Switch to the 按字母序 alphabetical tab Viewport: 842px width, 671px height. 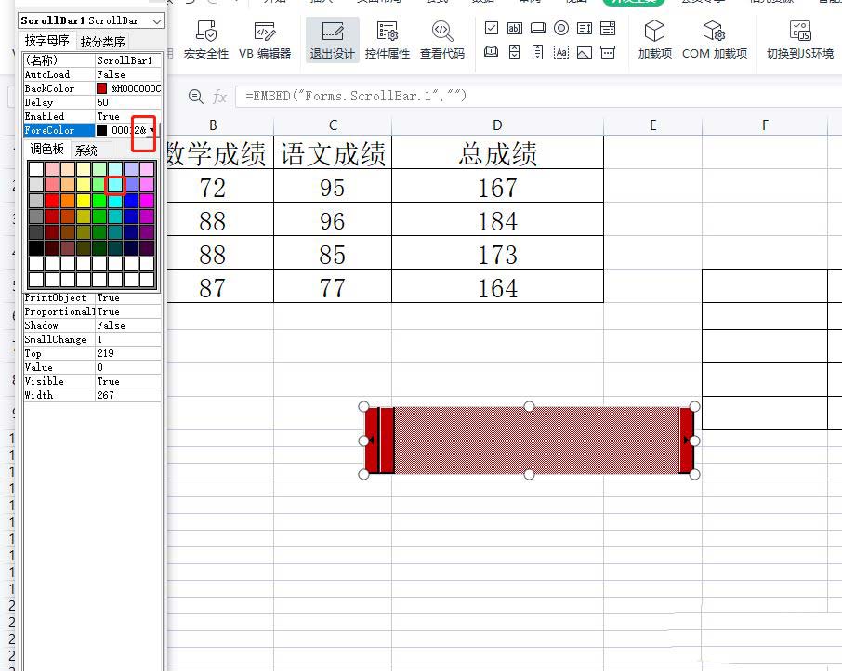click(47, 41)
